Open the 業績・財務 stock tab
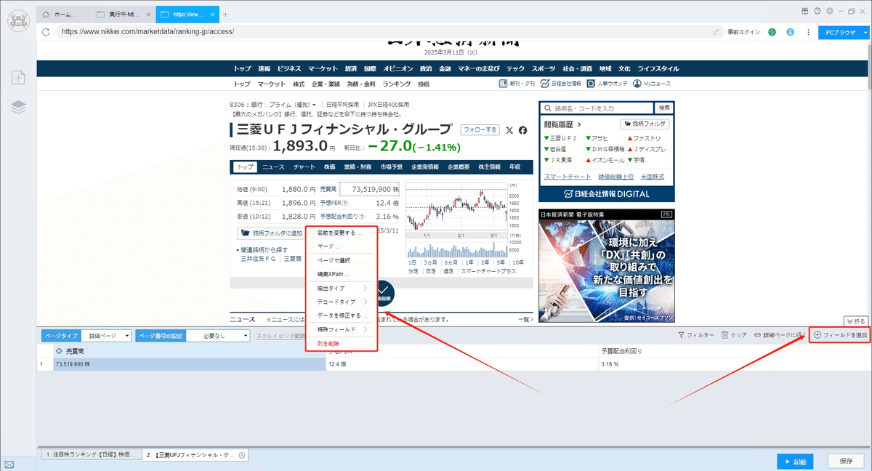Viewport: 872px width, 471px height. 358,166
